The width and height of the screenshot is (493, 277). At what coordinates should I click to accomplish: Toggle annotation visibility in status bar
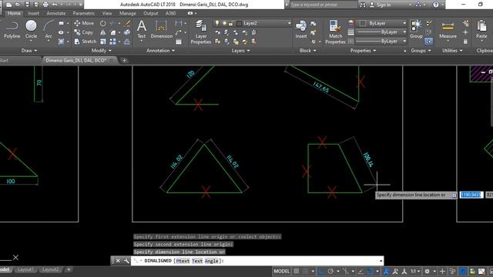click(x=386, y=271)
